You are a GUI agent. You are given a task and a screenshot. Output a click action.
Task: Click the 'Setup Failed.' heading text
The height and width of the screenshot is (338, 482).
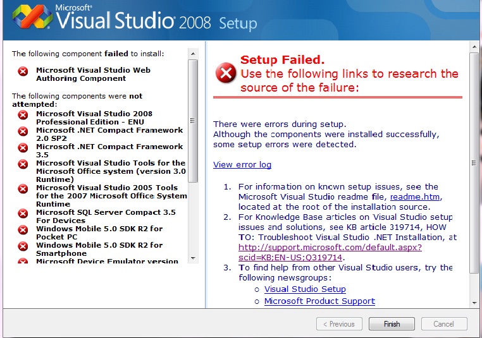[x=282, y=59]
